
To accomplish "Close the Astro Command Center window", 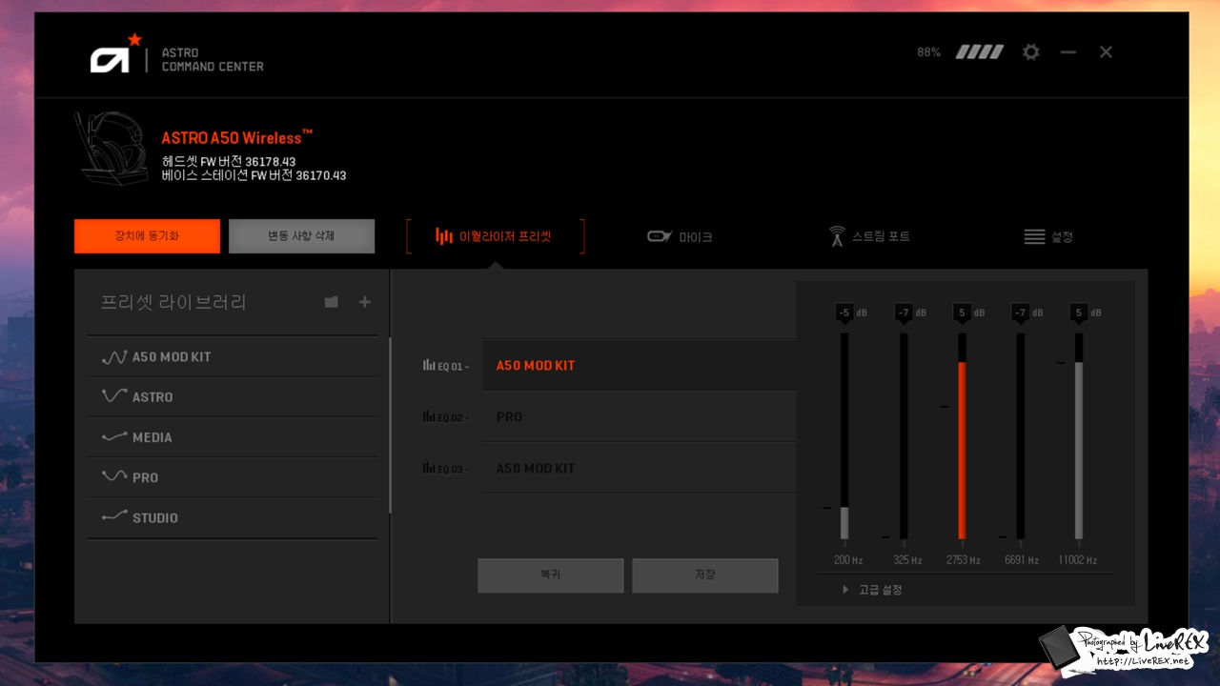I will (1106, 52).
